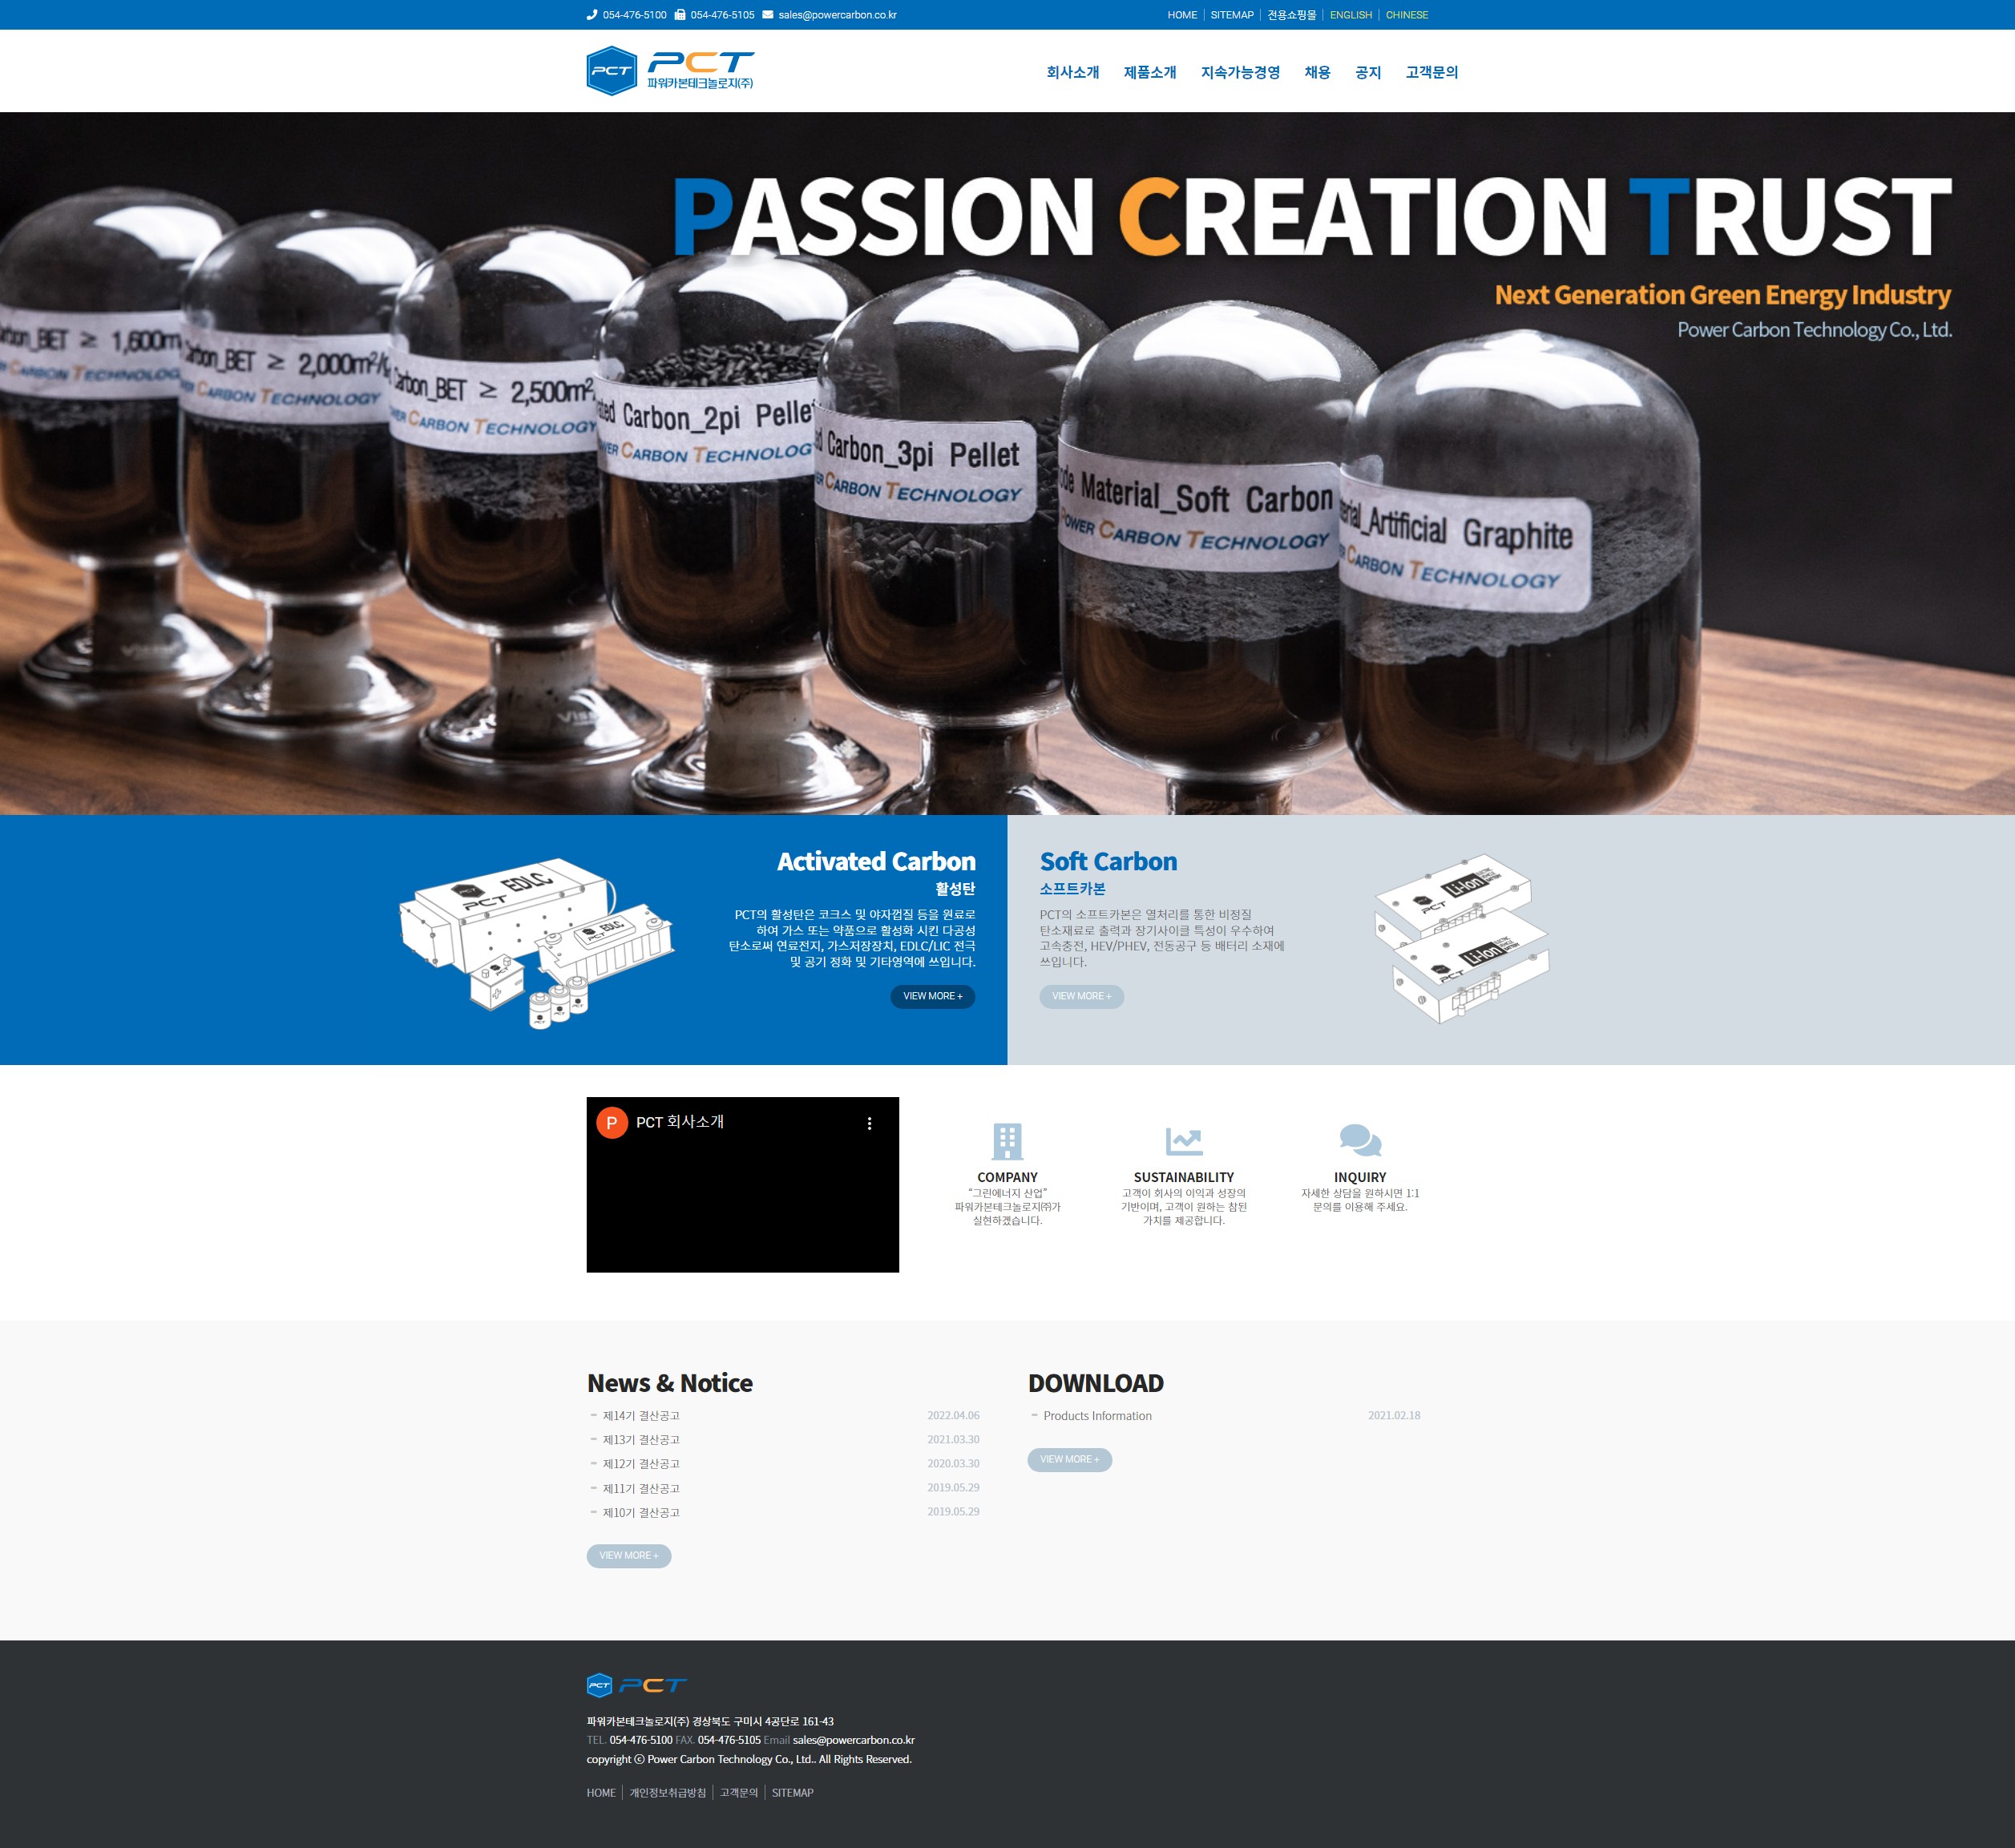Click the fax icon beside 054-476-5105

(680, 15)
